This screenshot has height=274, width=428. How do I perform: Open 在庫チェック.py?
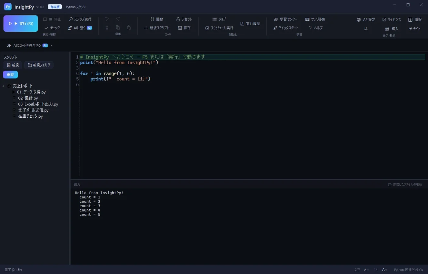click(x=30, y=116)
